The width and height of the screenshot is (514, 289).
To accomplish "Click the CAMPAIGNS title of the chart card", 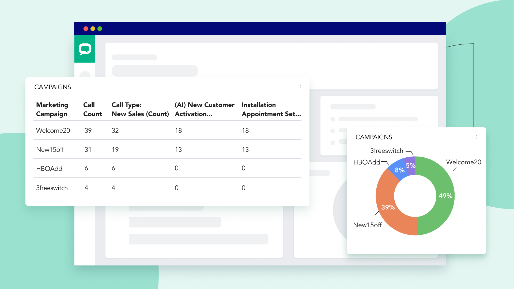I will (x=374, y=137).
